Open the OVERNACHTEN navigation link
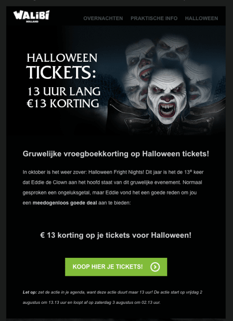The width and height of the screenshot is (233, 321). tap(103, 18)
